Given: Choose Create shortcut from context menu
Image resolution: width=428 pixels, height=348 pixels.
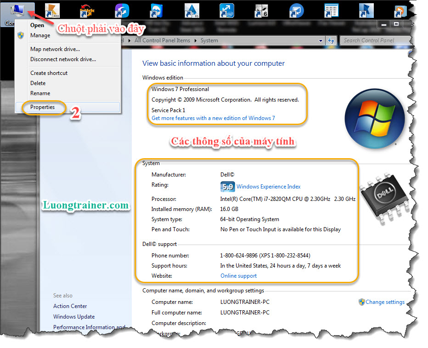Looking at the screenshot, I should 49,73.
